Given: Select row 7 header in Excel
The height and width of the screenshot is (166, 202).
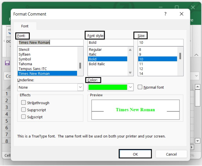Looking at the screenshot, I should coord(6,134).
